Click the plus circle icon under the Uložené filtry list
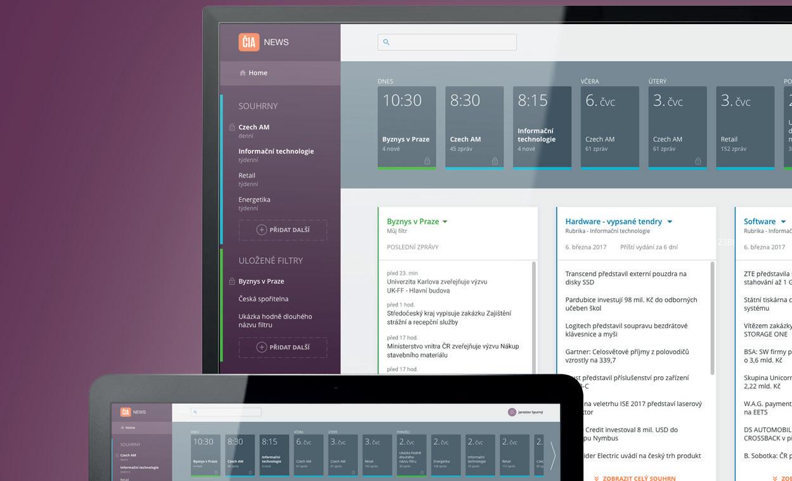 pyautogui.click(x=261, y=347)
